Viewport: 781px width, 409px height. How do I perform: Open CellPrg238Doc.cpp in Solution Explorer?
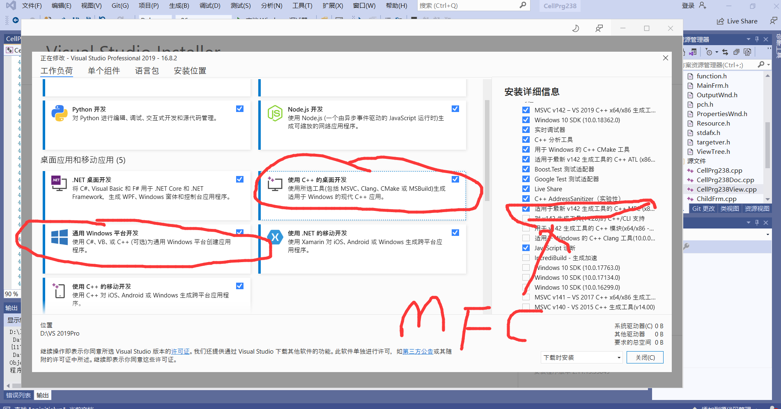[x=725, y=180]
